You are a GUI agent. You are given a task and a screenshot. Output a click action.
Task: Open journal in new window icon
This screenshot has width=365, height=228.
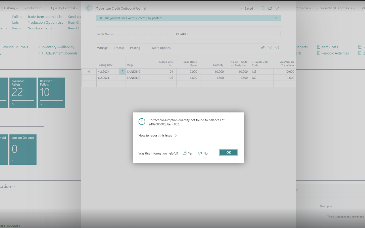tap(270, 8)
